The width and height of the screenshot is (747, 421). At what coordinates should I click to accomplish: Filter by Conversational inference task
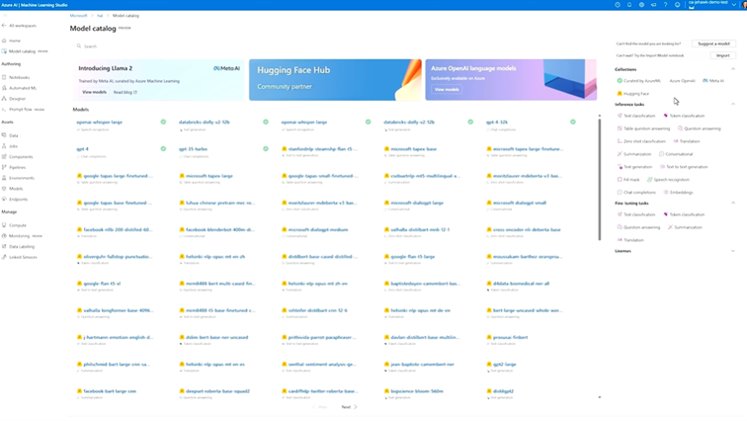tap(676, 154)
